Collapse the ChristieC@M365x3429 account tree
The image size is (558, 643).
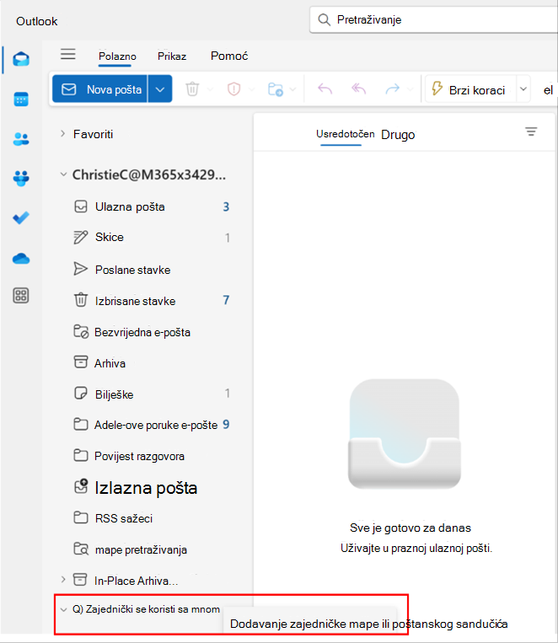click(x=63, y=174)
